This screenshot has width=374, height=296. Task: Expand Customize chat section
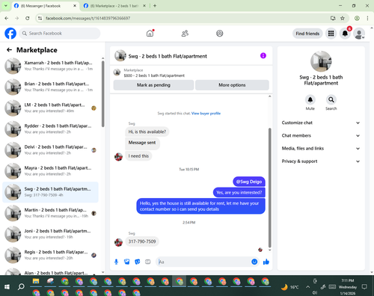(x=321, y=123)
